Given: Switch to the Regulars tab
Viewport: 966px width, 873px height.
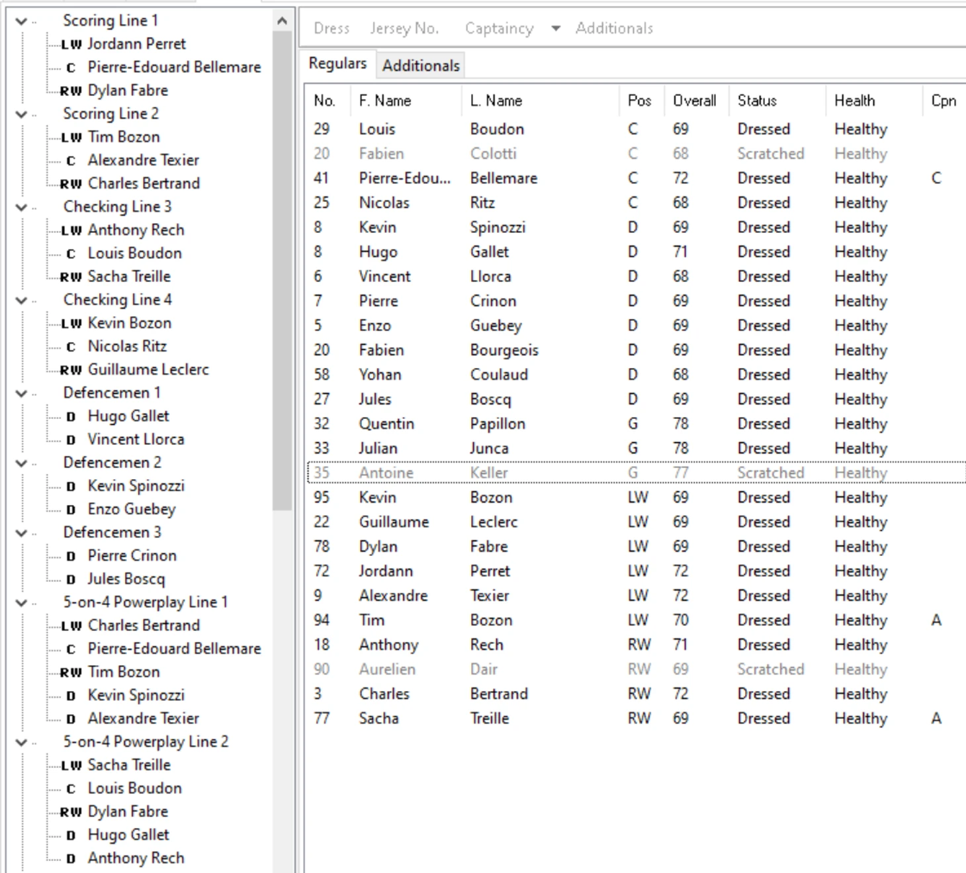Looking at the screenshot, I should (337, 64).
